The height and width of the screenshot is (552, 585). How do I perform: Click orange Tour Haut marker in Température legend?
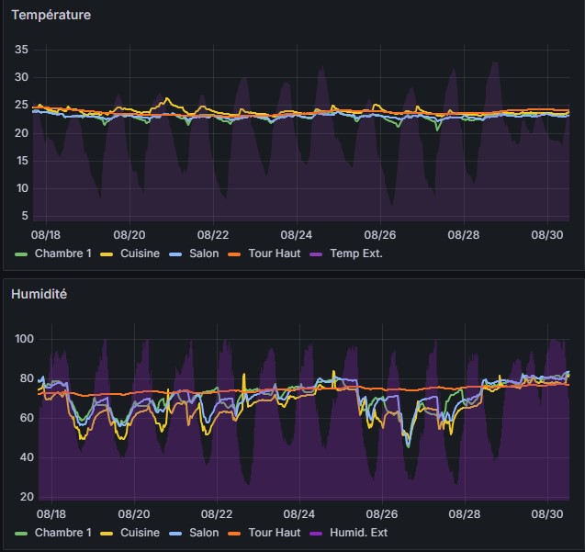(x=236, y=253)
